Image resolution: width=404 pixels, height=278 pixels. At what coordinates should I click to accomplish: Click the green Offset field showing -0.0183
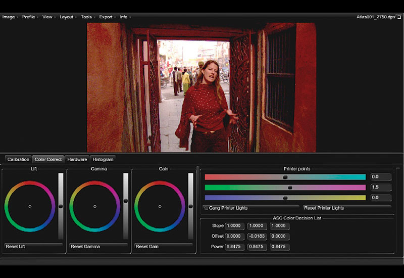pyautogui.click(x=257, y=236)
